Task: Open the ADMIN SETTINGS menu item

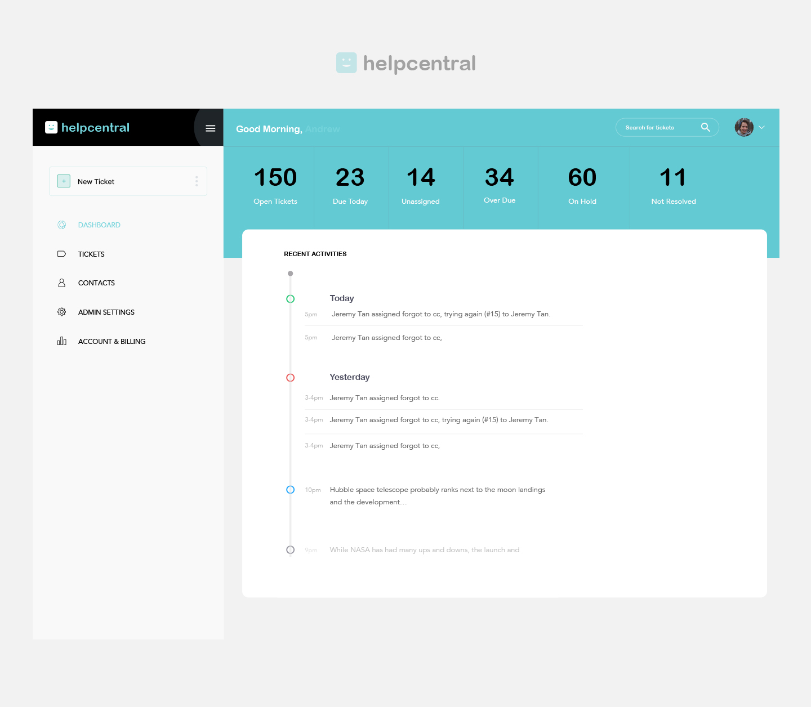Action: (x=106, y=312)
